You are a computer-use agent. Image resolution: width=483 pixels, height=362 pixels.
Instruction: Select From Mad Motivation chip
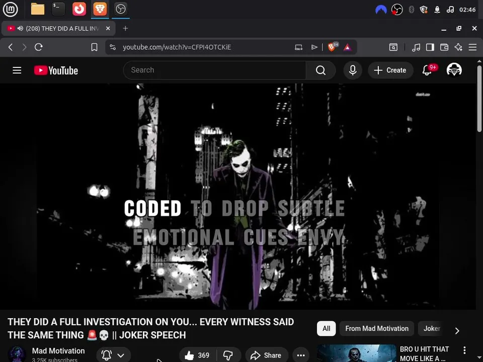(x=377, y=328)
